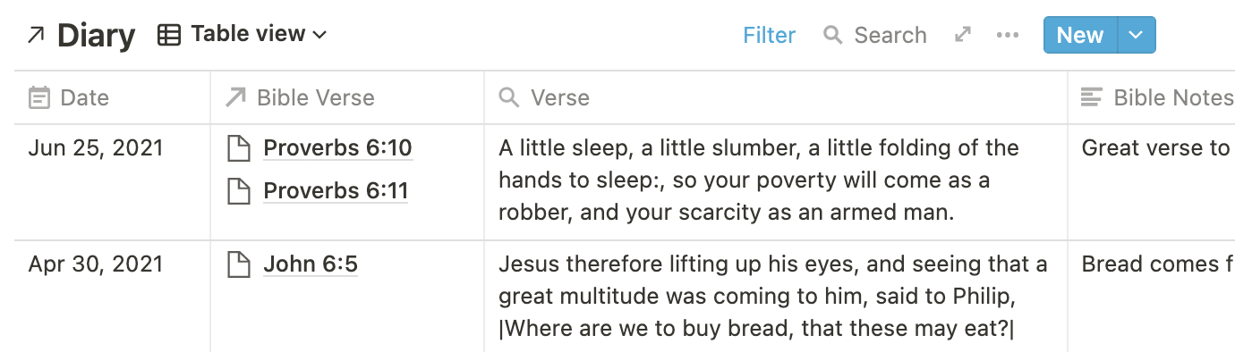Open the Bible Notes column header menu
Screen dimensions: 1235x352
pyautogui.click(x=1152, y=97)
